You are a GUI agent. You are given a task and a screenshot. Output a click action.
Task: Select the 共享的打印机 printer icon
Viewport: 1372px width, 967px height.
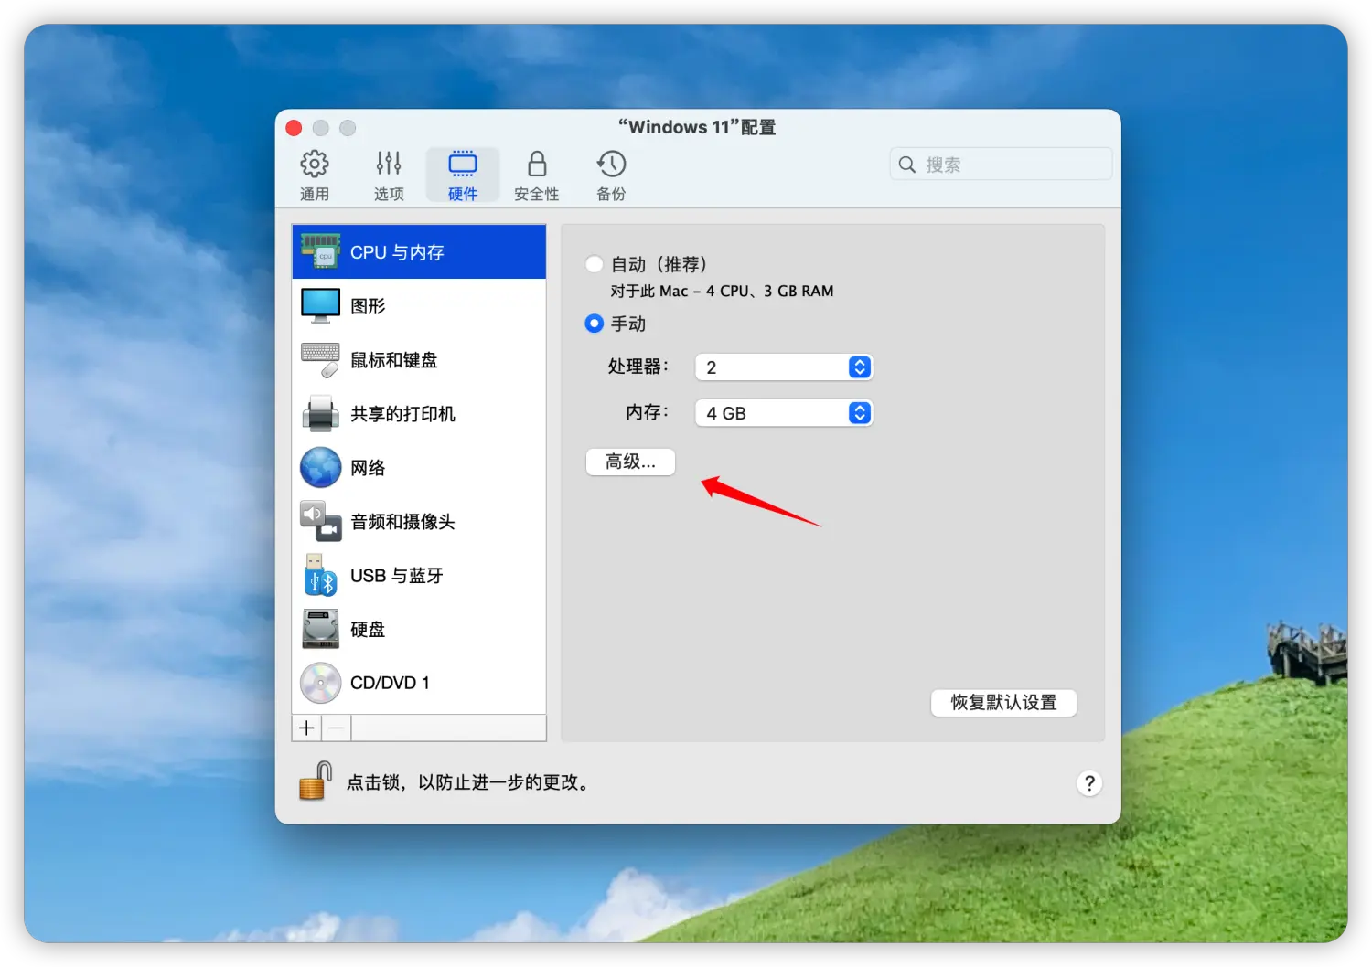321,414
